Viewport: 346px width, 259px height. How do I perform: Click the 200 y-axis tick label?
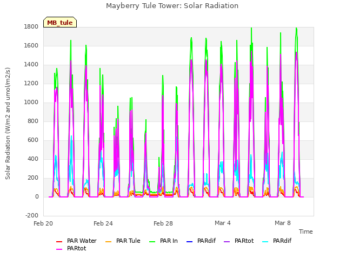pos(33,178)
